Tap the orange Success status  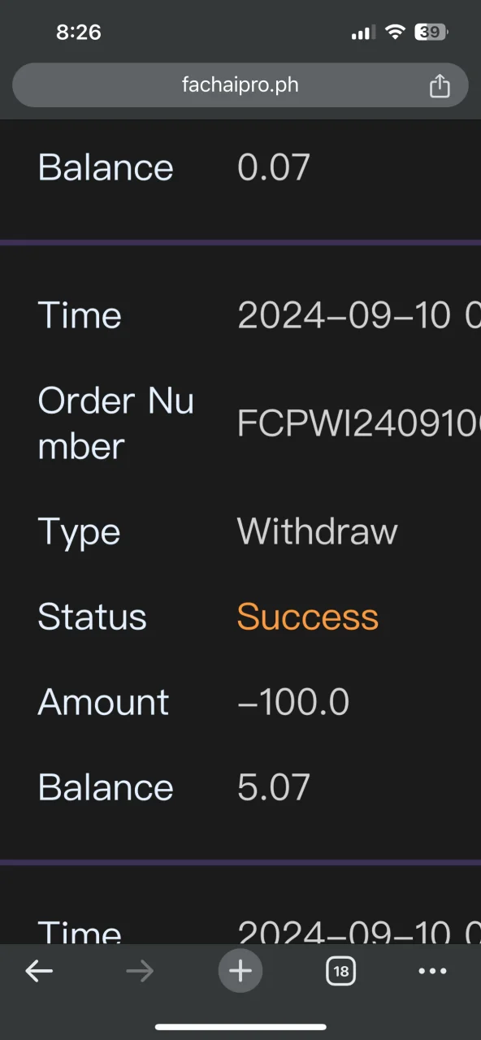click(308, 617)
